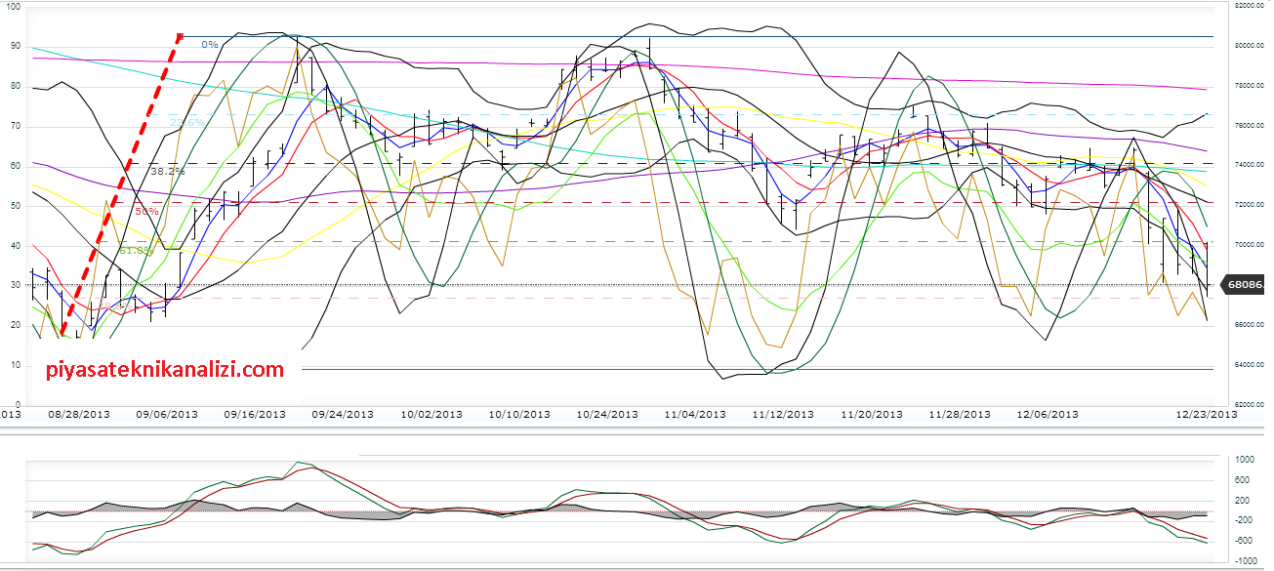Open the piyasateknikanalizi.com watermark link
Viewport: 1274px width, 571px height.
pyautogui.click(x=166, y=370)
